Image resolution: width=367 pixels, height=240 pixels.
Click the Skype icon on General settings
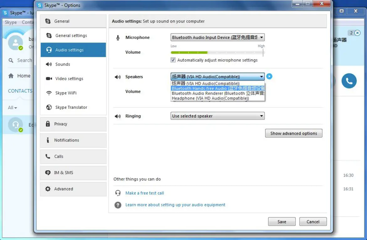(x=49, y=35)
